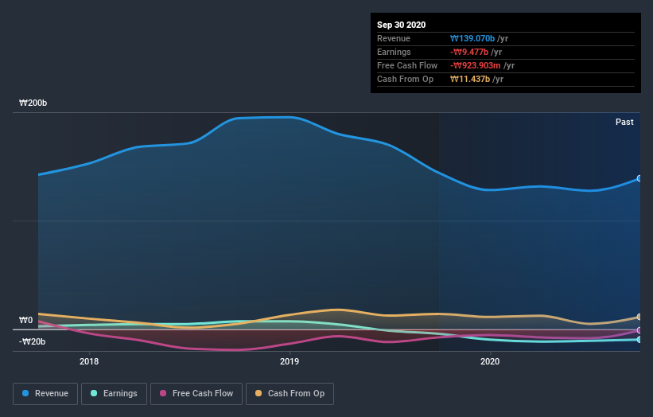
Task: Click the ₩139.070b revenue value
Action: click(472, 38)
